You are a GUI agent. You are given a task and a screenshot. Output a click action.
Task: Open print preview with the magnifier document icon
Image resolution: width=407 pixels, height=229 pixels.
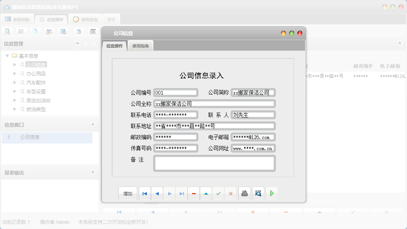[258, 193]
